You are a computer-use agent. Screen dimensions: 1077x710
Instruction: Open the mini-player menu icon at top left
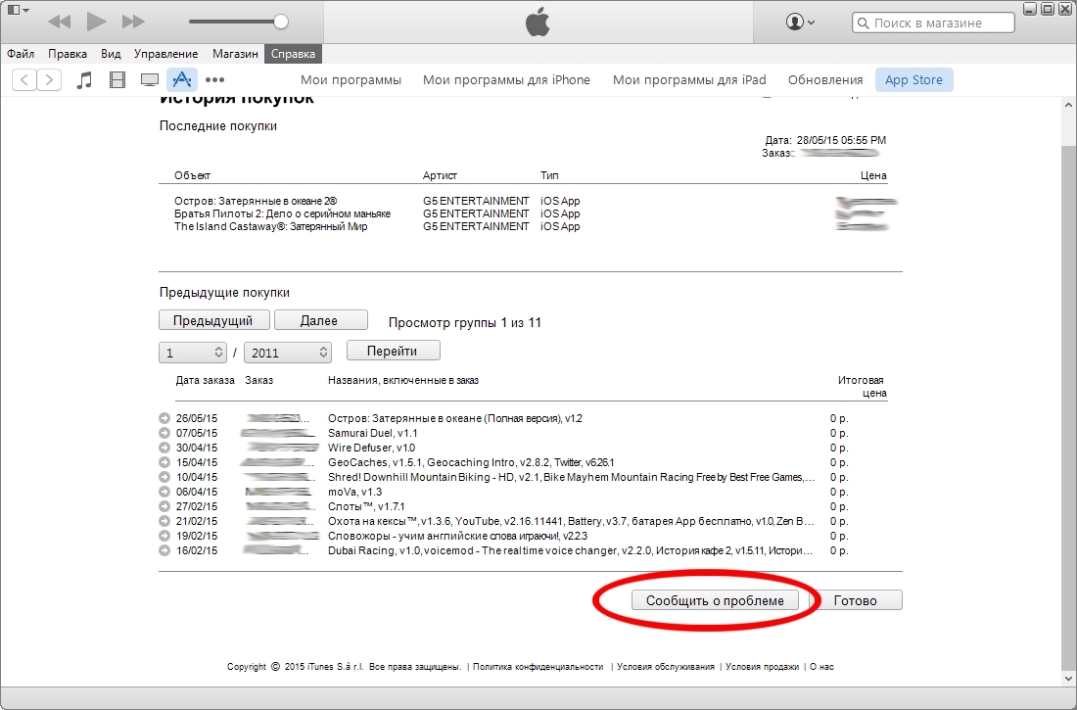pos(18,11)
